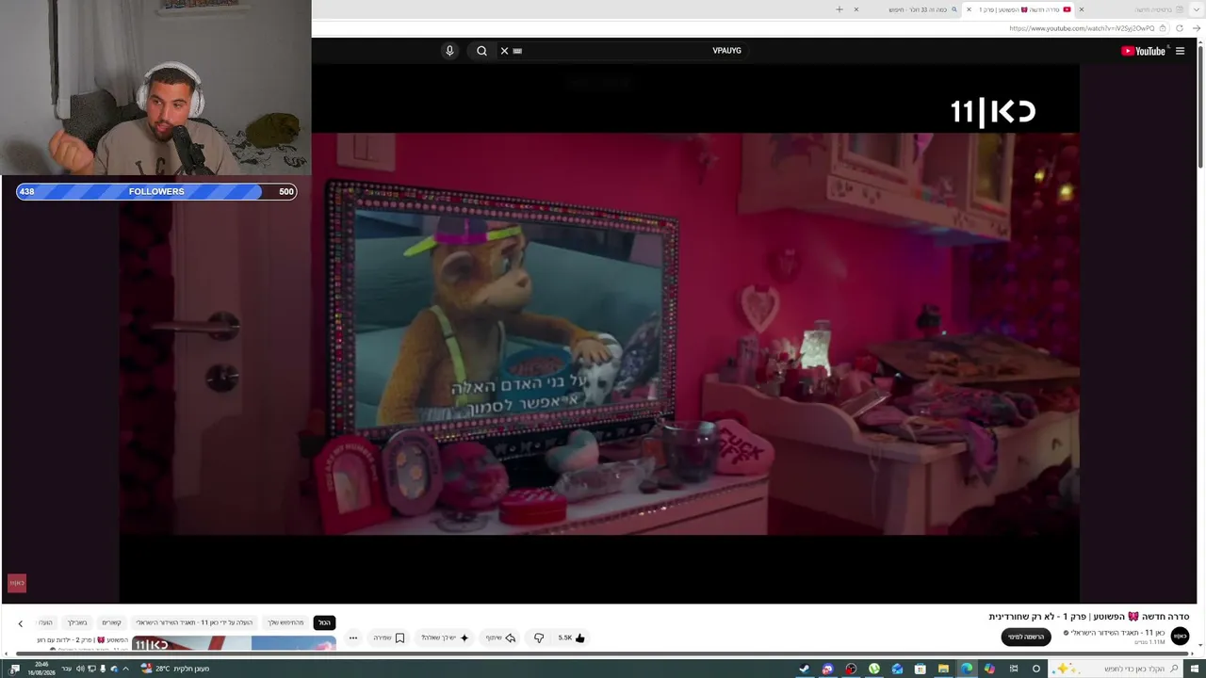
Task: Open the on-screen keyboard in search box
Action: (x=517, y=51)
